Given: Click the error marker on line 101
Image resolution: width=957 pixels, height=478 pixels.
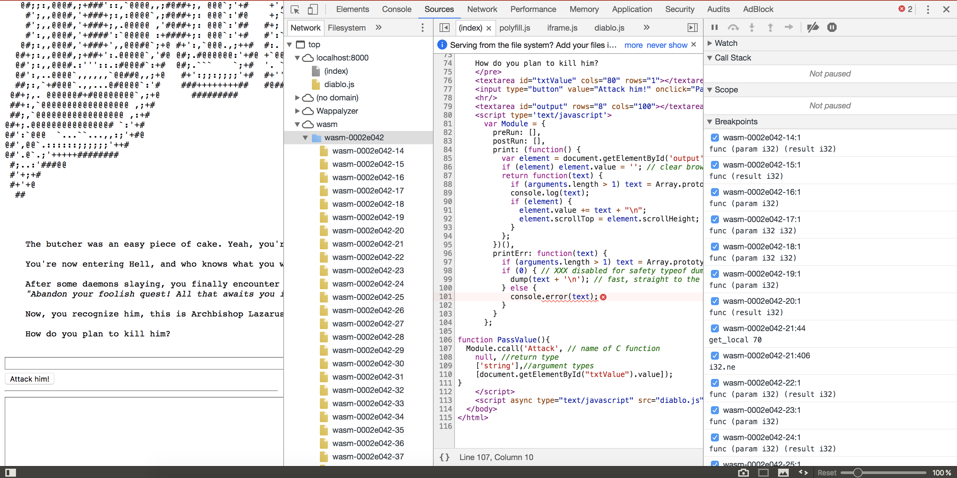Looking at the screenshot, I should coord(603,297).
